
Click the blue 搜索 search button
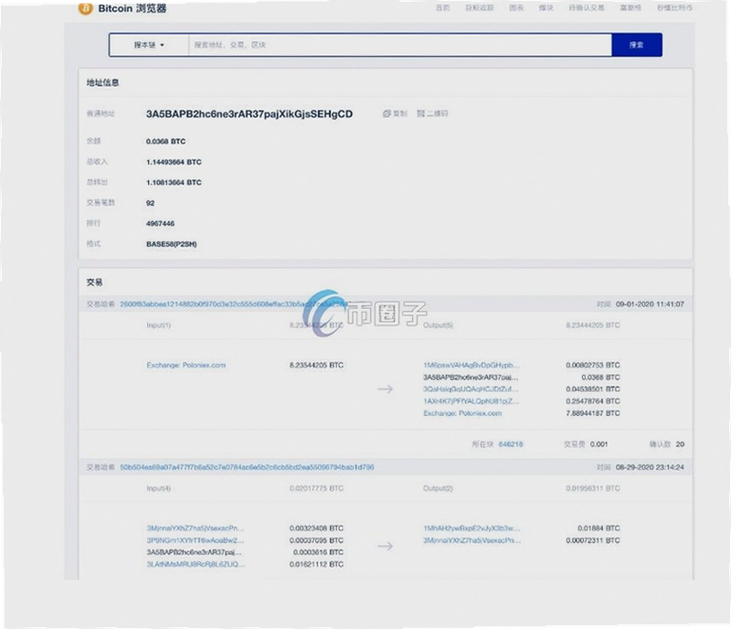pos(637,45)
